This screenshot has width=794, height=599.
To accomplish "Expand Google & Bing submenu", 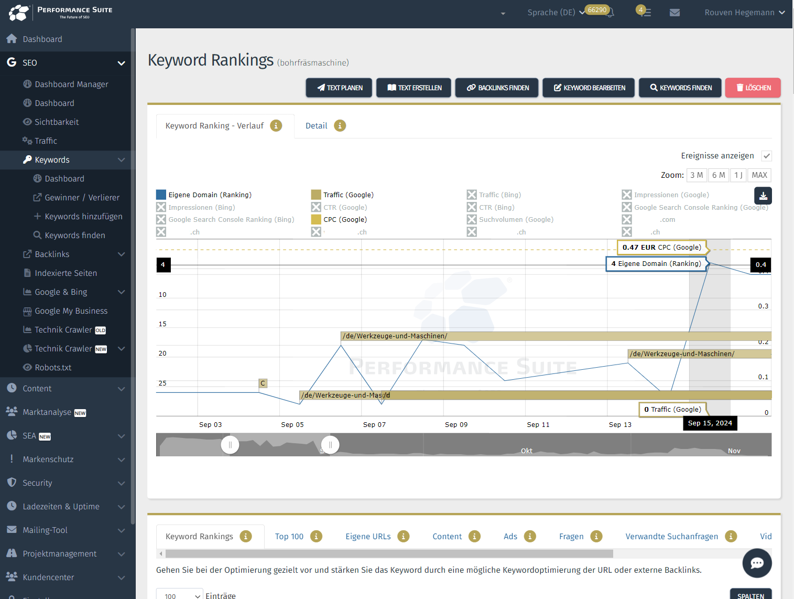I will point(121,292).
